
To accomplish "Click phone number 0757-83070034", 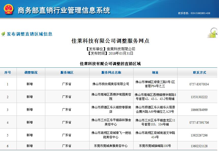I will [199, 84].
